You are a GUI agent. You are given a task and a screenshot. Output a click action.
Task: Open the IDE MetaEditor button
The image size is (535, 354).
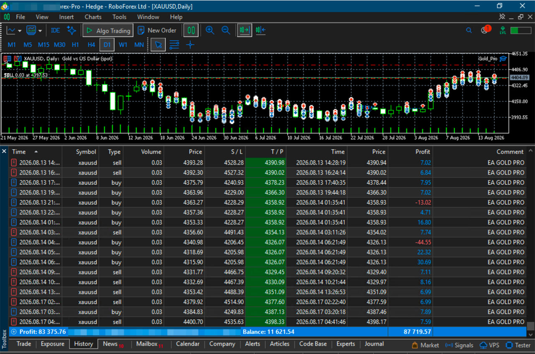pos(55,31)
